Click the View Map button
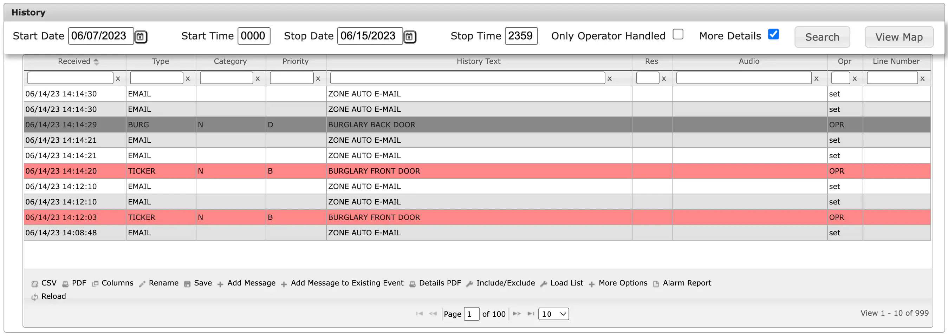The width and height of the screenshot is (948, 336). tap(899, 37)
